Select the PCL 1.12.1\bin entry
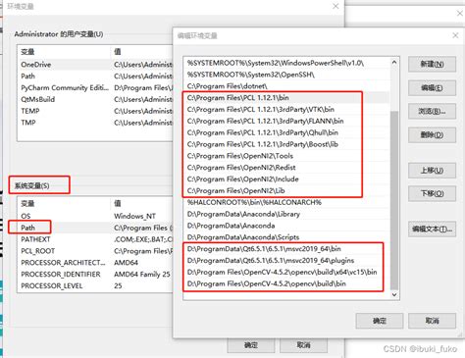The image size is (465, 358). click(x=286, y=98)
